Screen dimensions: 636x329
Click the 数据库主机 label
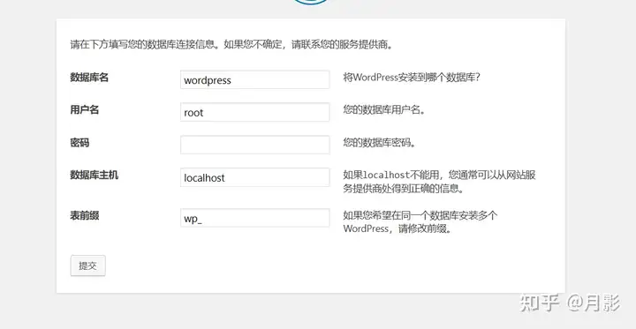[x=95, y=175]
